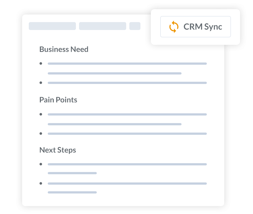
Task: Click second bullet dot under Business Need
Action: point(41,83)
